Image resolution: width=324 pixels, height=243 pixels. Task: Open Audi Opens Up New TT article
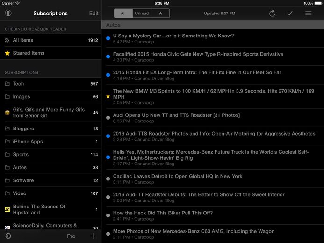213,118
